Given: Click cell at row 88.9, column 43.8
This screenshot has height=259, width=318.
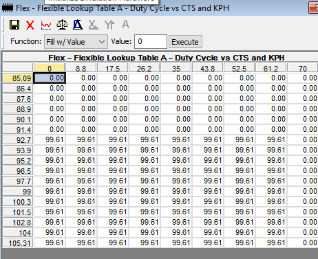Looking at the screenshot, I should [x=208, y=109].
